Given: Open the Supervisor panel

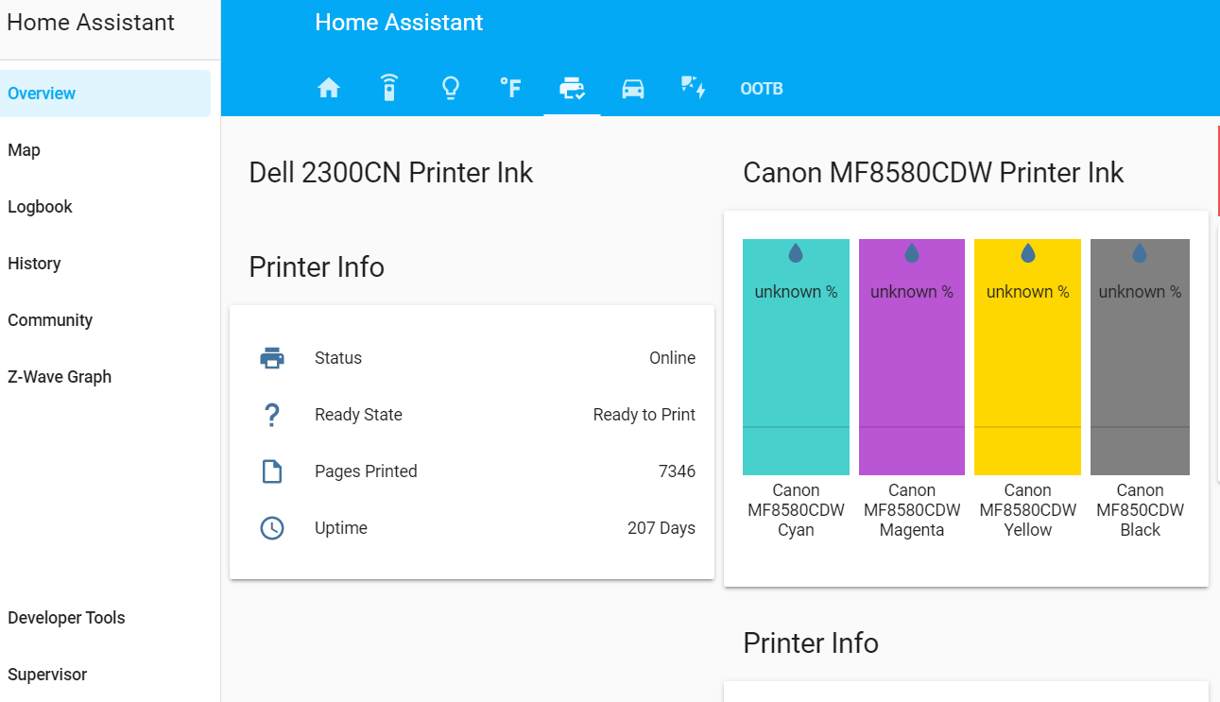Looking at the screenshot, I should tap(47, 674).
